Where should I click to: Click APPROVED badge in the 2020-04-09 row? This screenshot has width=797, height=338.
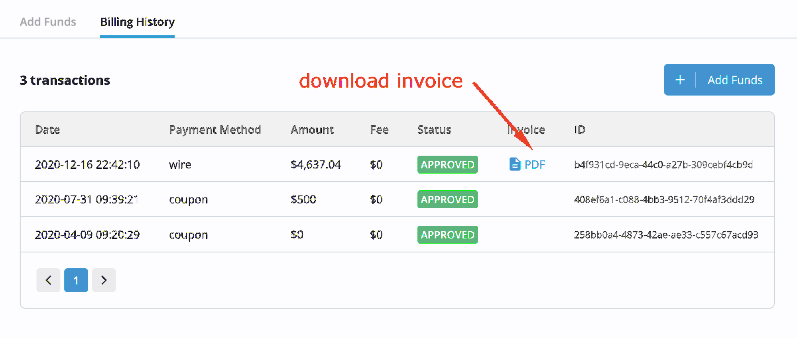(447, 234)
